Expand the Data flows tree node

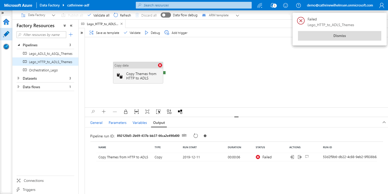pos(18,87)
